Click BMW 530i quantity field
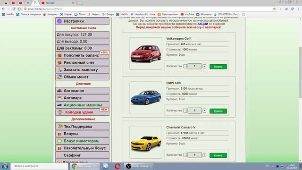302x170 pixels. click(195, 110)
